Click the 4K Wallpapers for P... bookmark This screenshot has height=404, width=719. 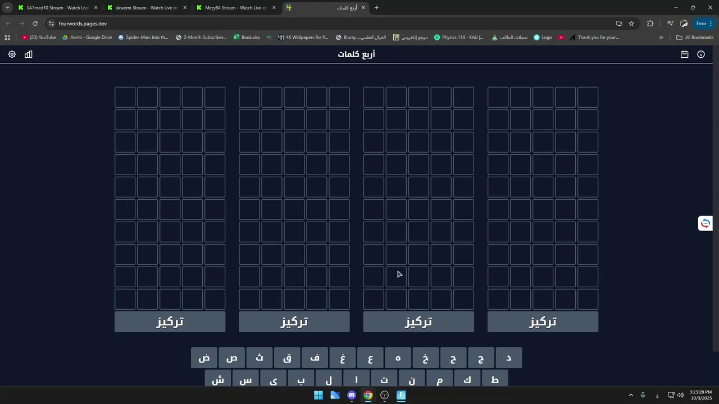pyautogui.click(x=303, y=38)
